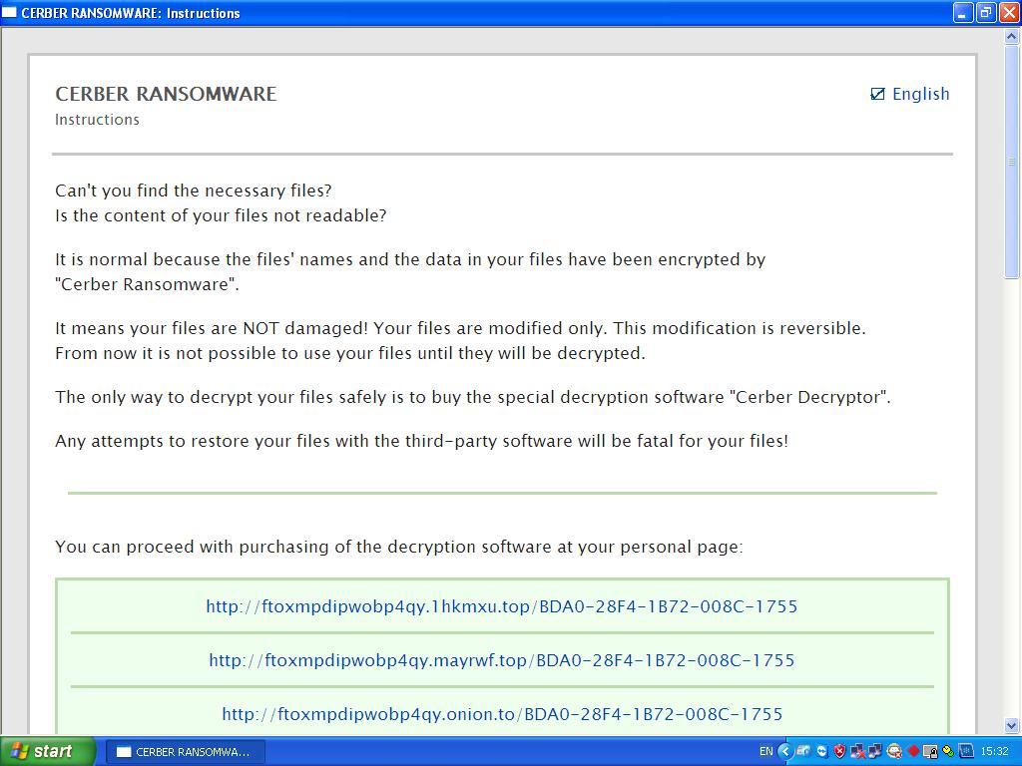This screenshot has width=1022, height=766.
Task: Click the blue square tray icon beside clock
Action: 966,752
